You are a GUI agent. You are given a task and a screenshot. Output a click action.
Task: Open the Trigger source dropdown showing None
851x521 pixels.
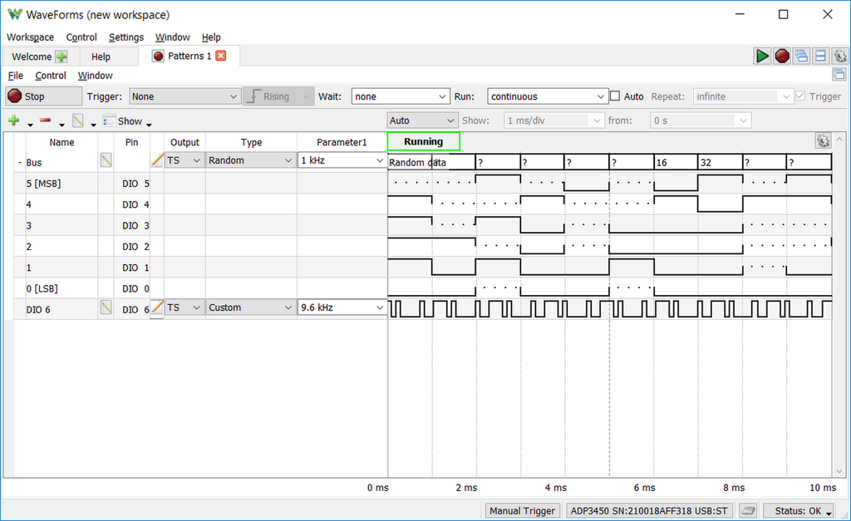click(x=184, y=96)
